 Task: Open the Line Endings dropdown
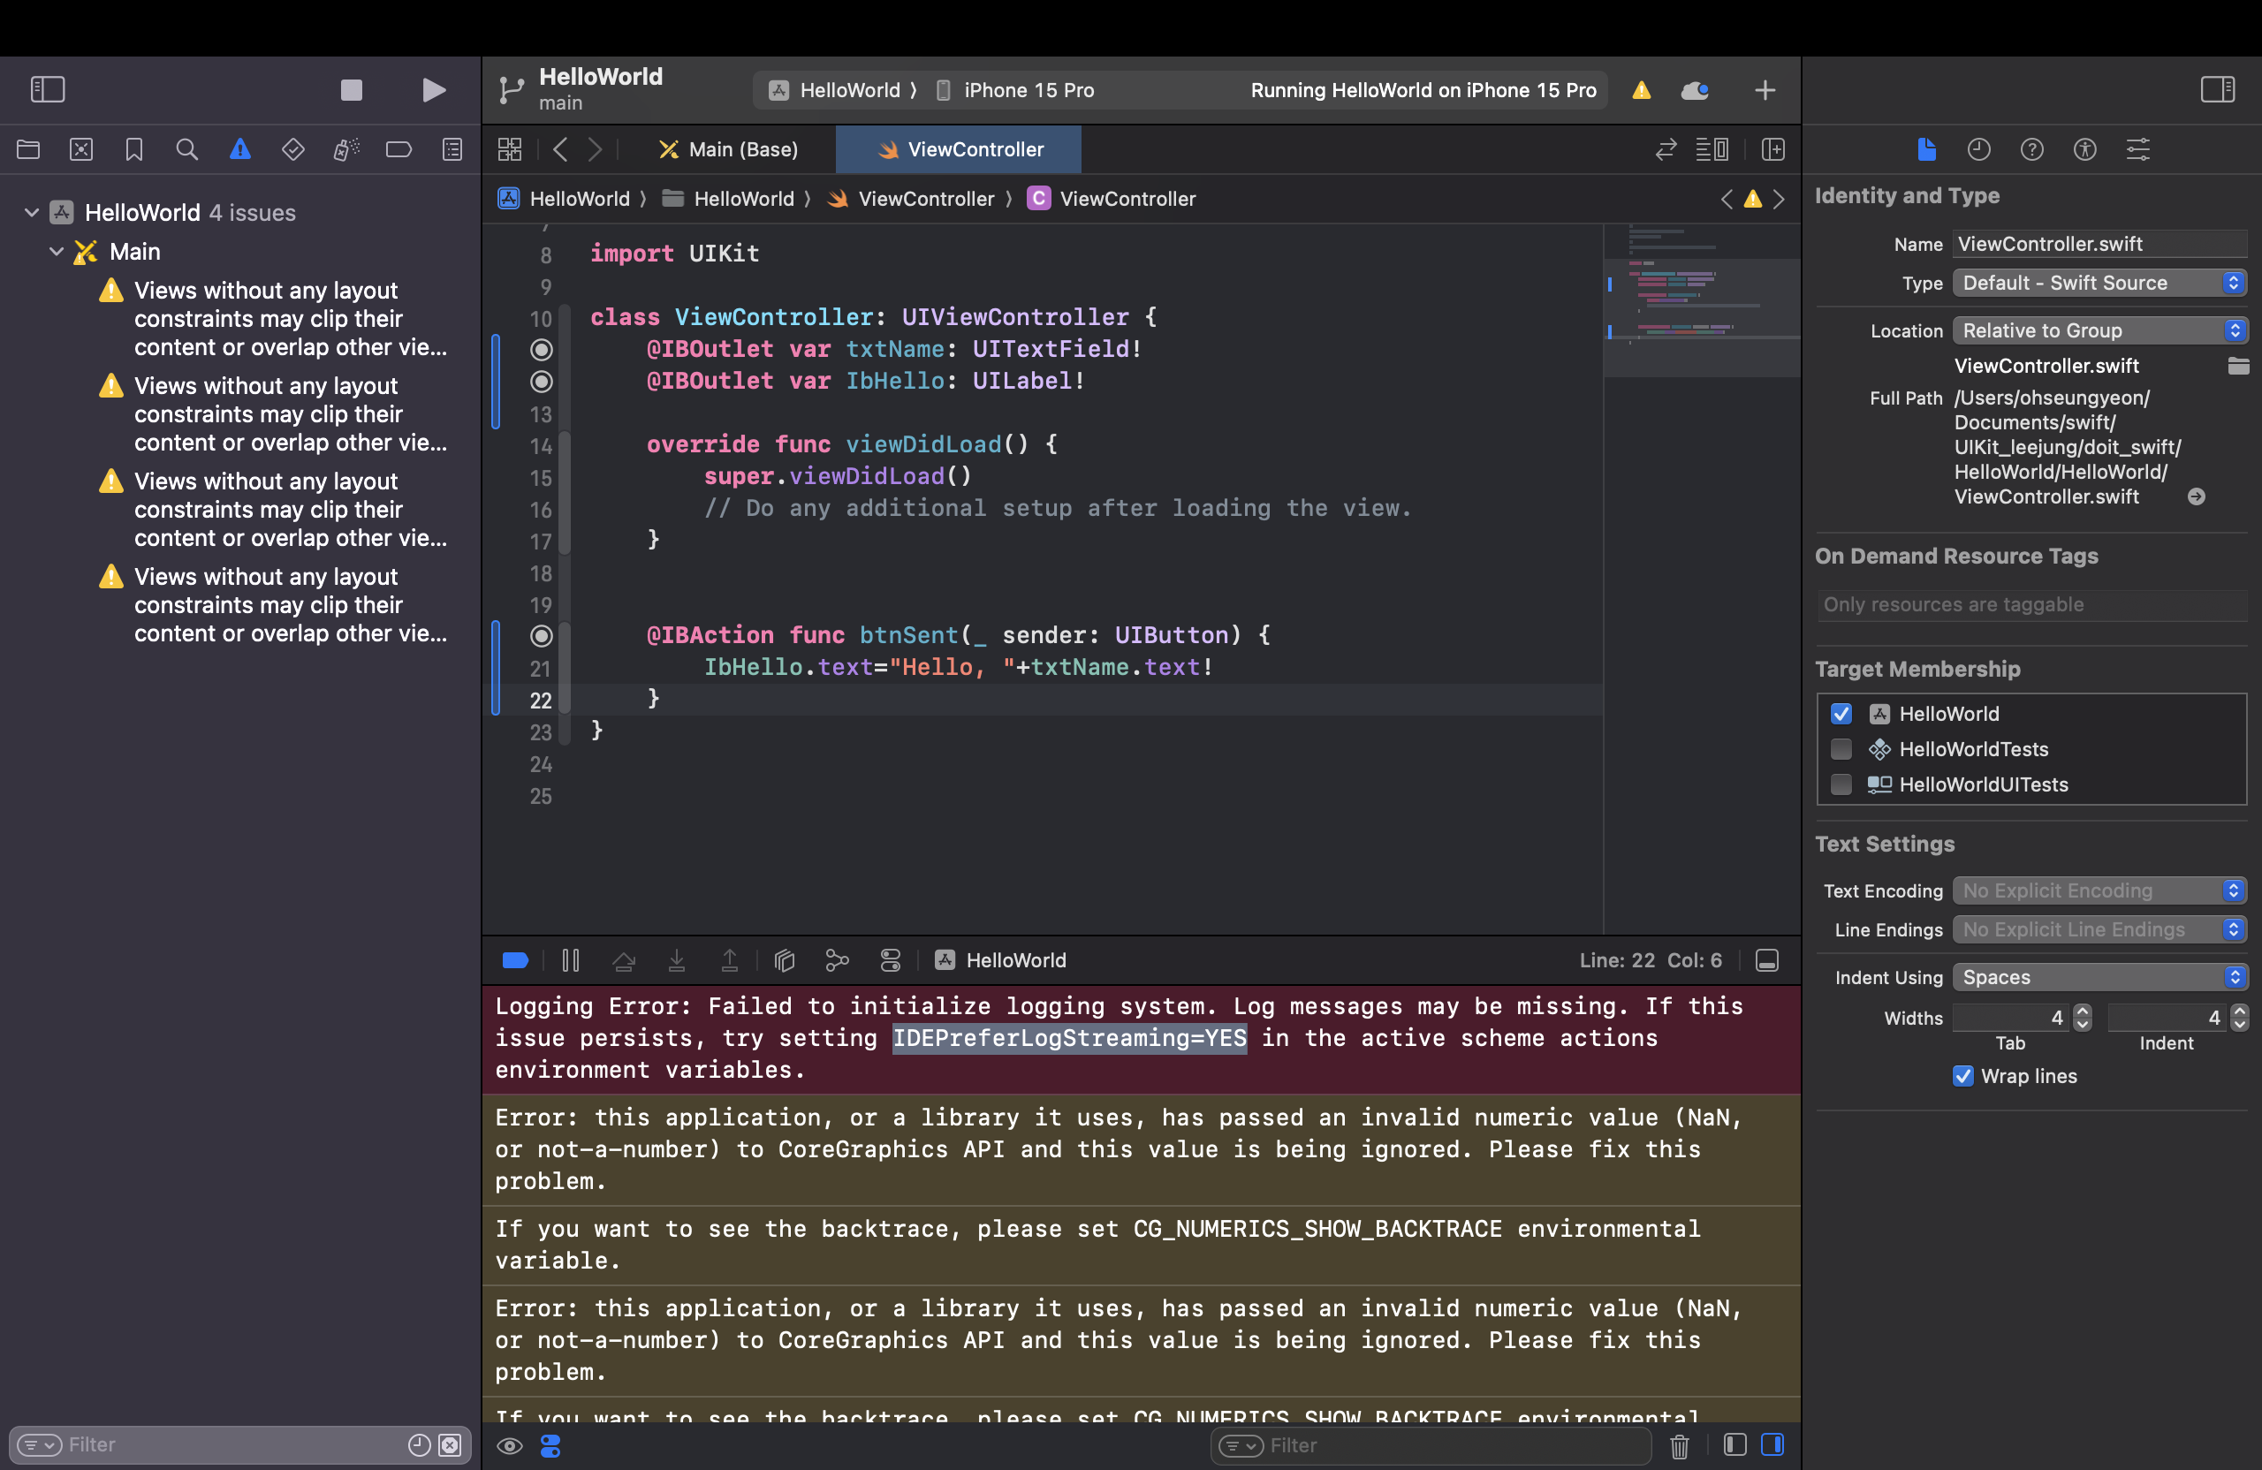point(2099,929)
